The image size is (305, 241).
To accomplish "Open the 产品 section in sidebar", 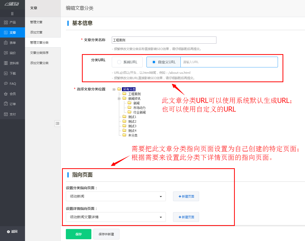I will (x=12, y=22).
